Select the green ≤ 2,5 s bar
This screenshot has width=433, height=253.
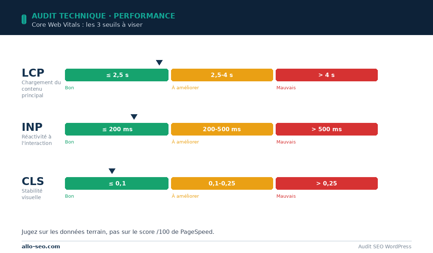pos(117,75)
